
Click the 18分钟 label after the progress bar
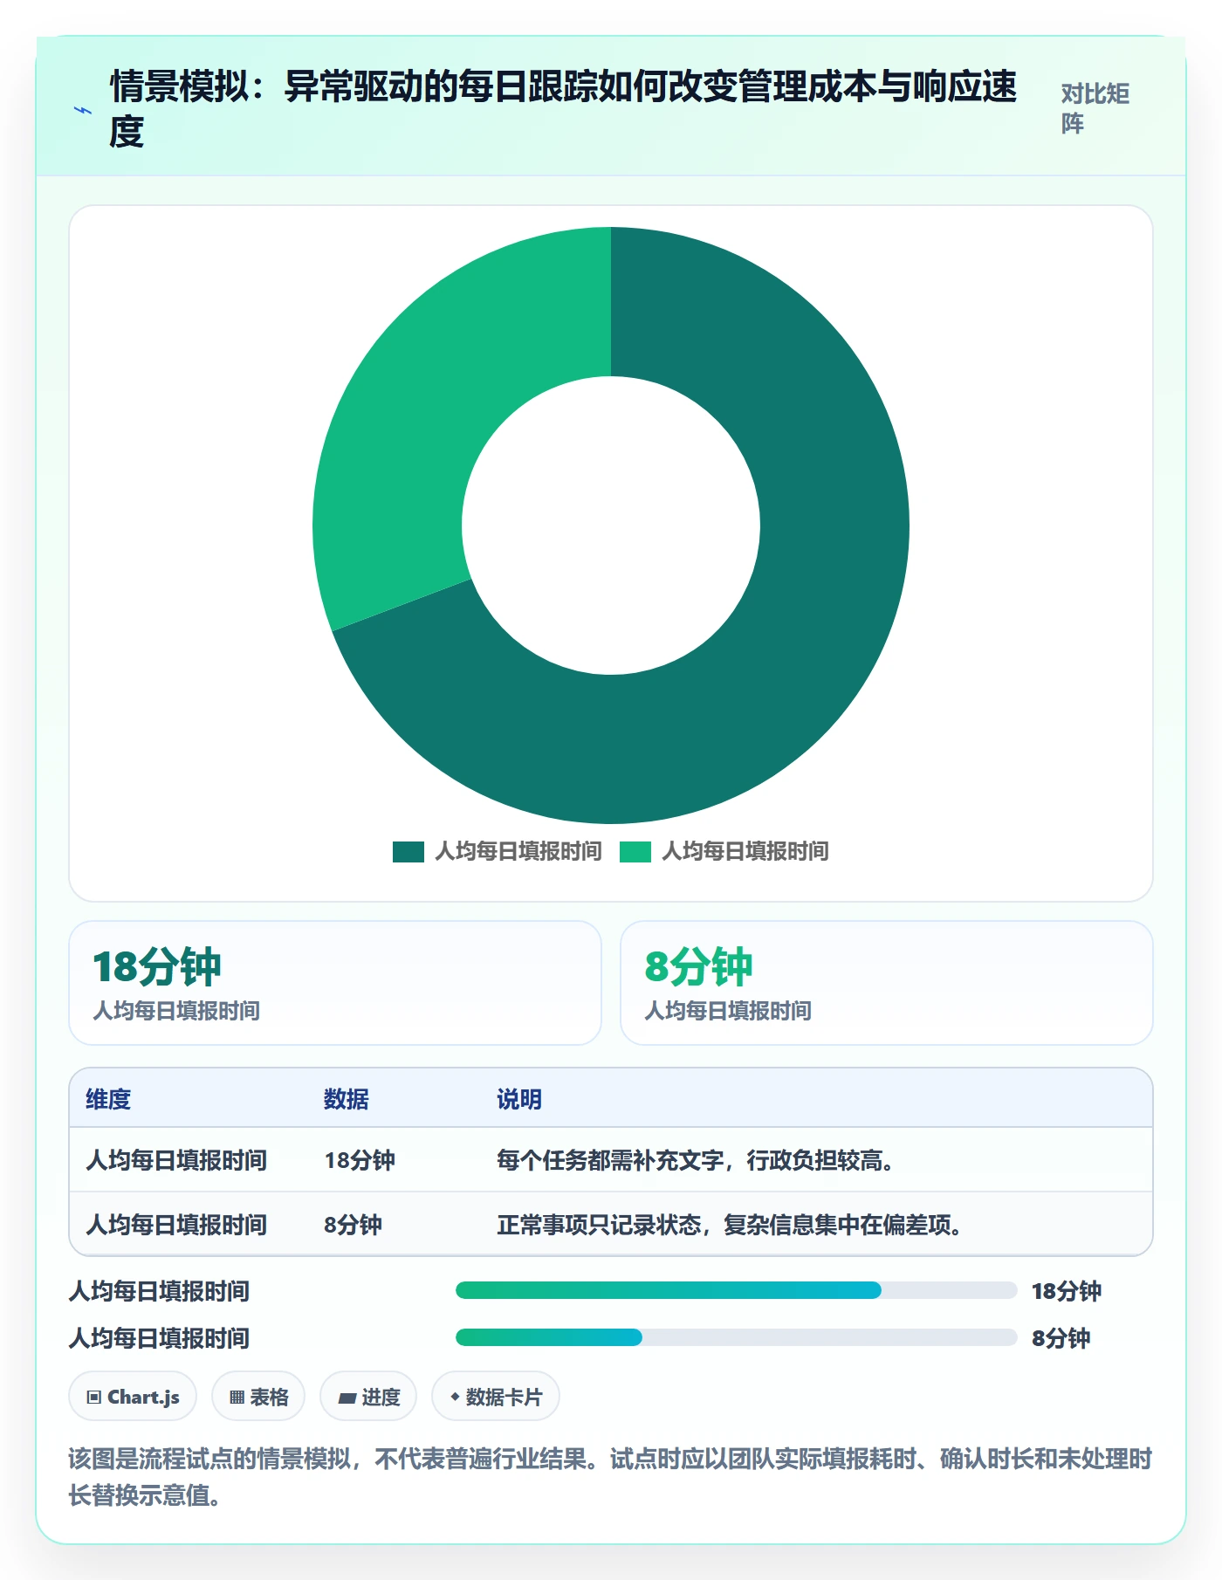pyautogui.click(x=1067, y=1291)
